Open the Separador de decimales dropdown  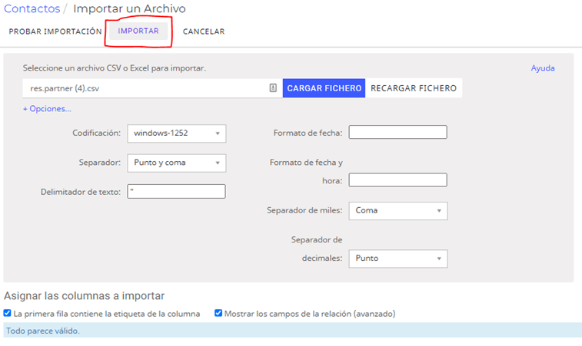[x=398, y=259]
